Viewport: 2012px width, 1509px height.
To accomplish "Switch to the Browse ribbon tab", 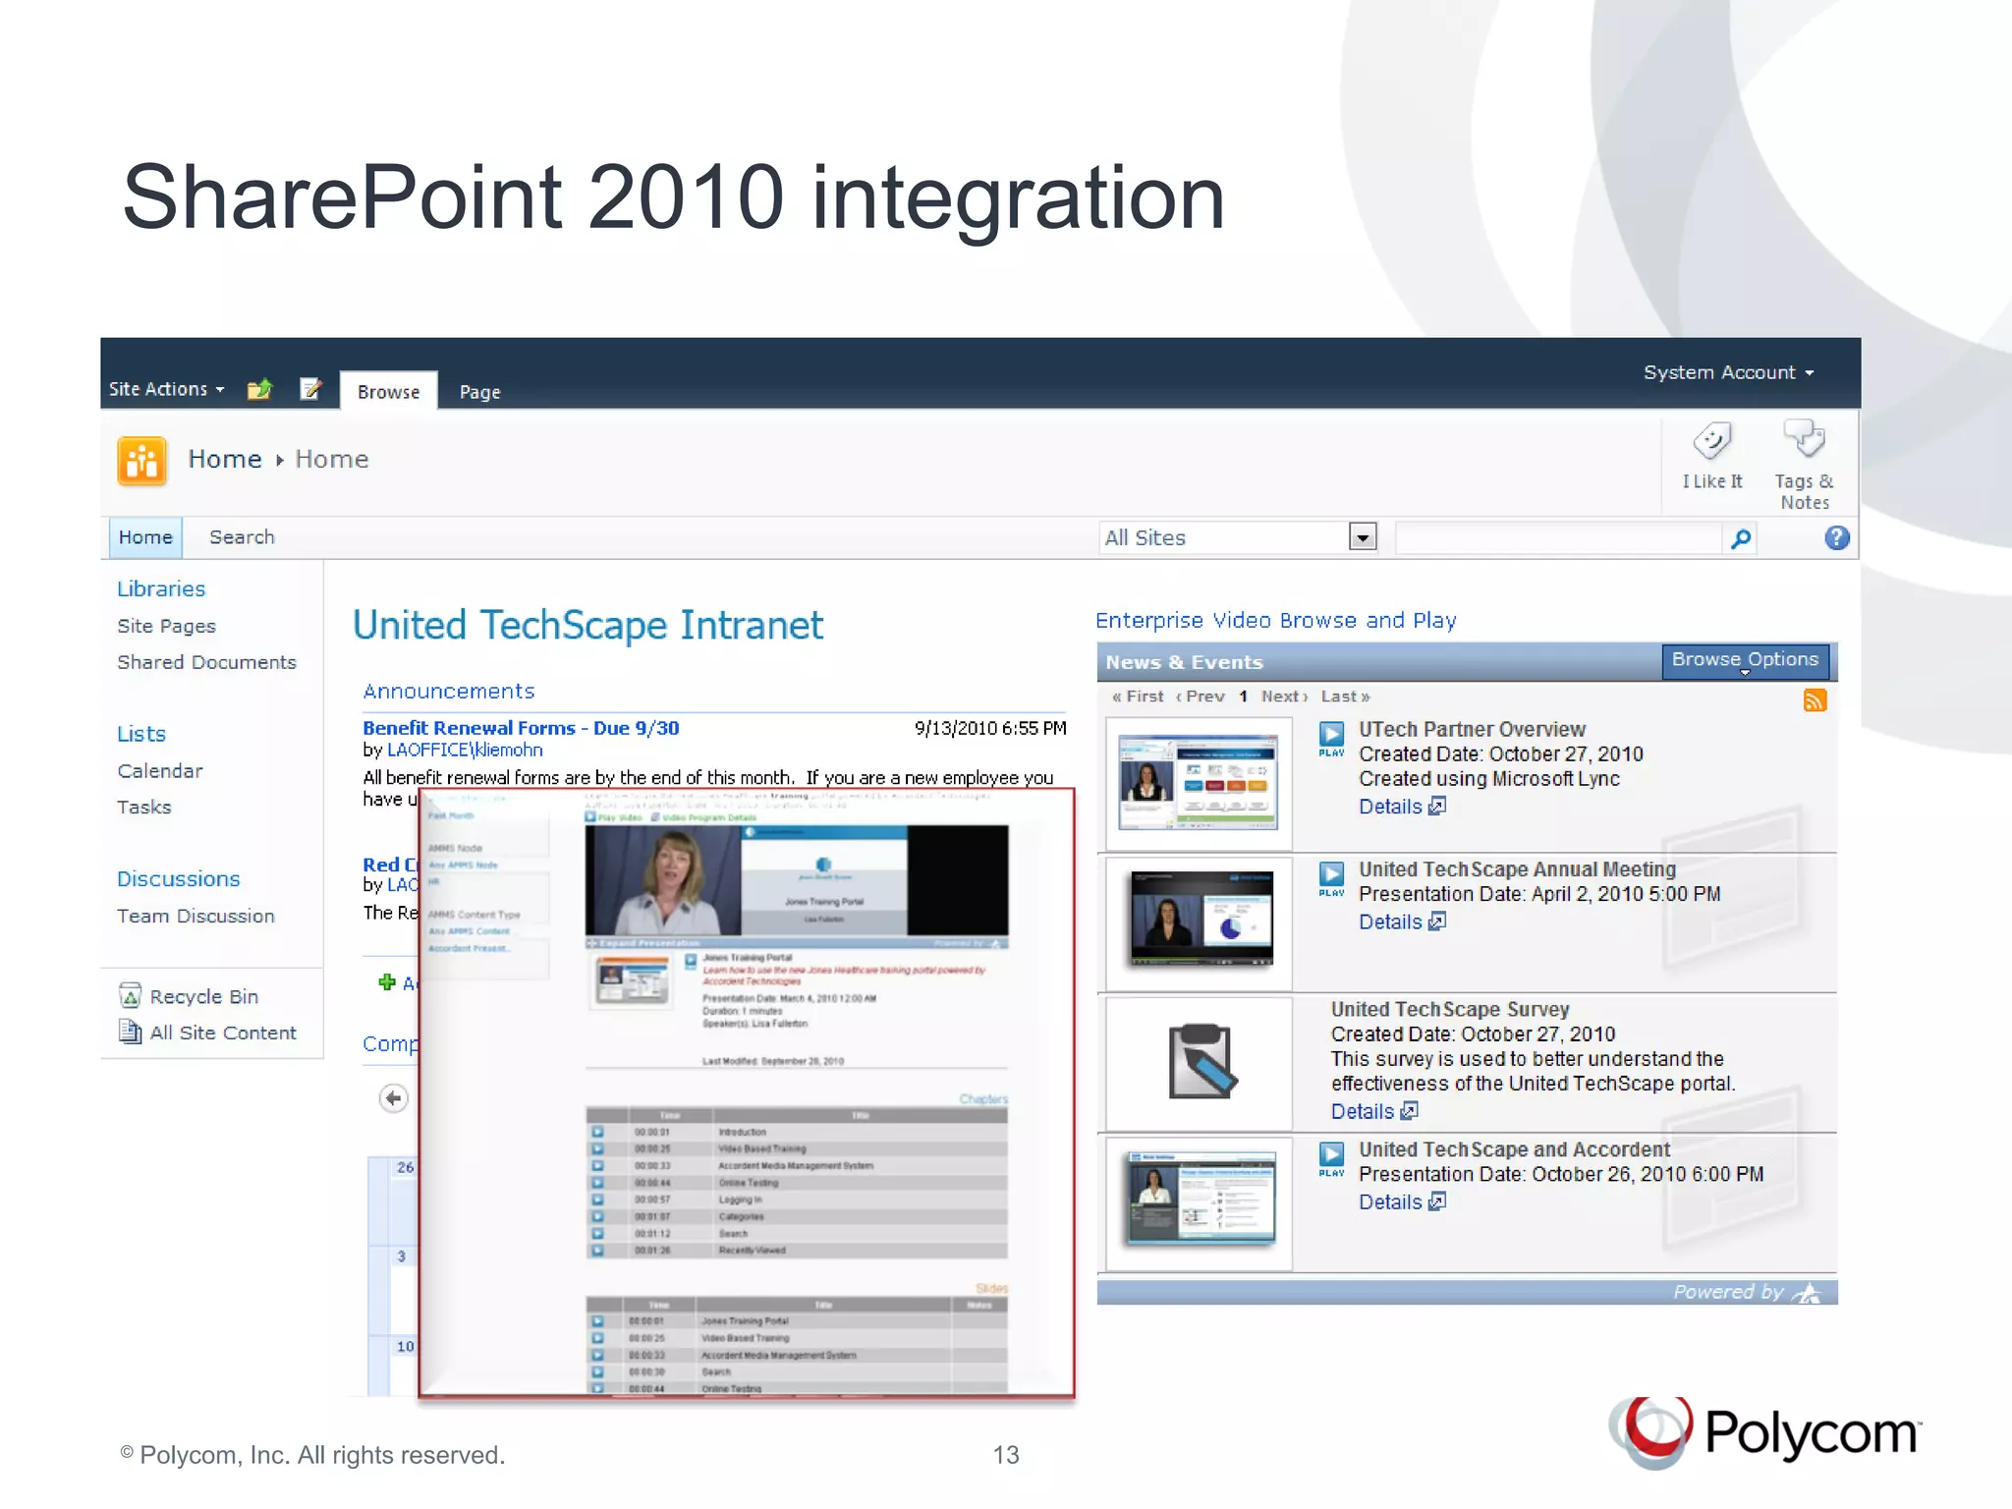I will tap(388, 391).
